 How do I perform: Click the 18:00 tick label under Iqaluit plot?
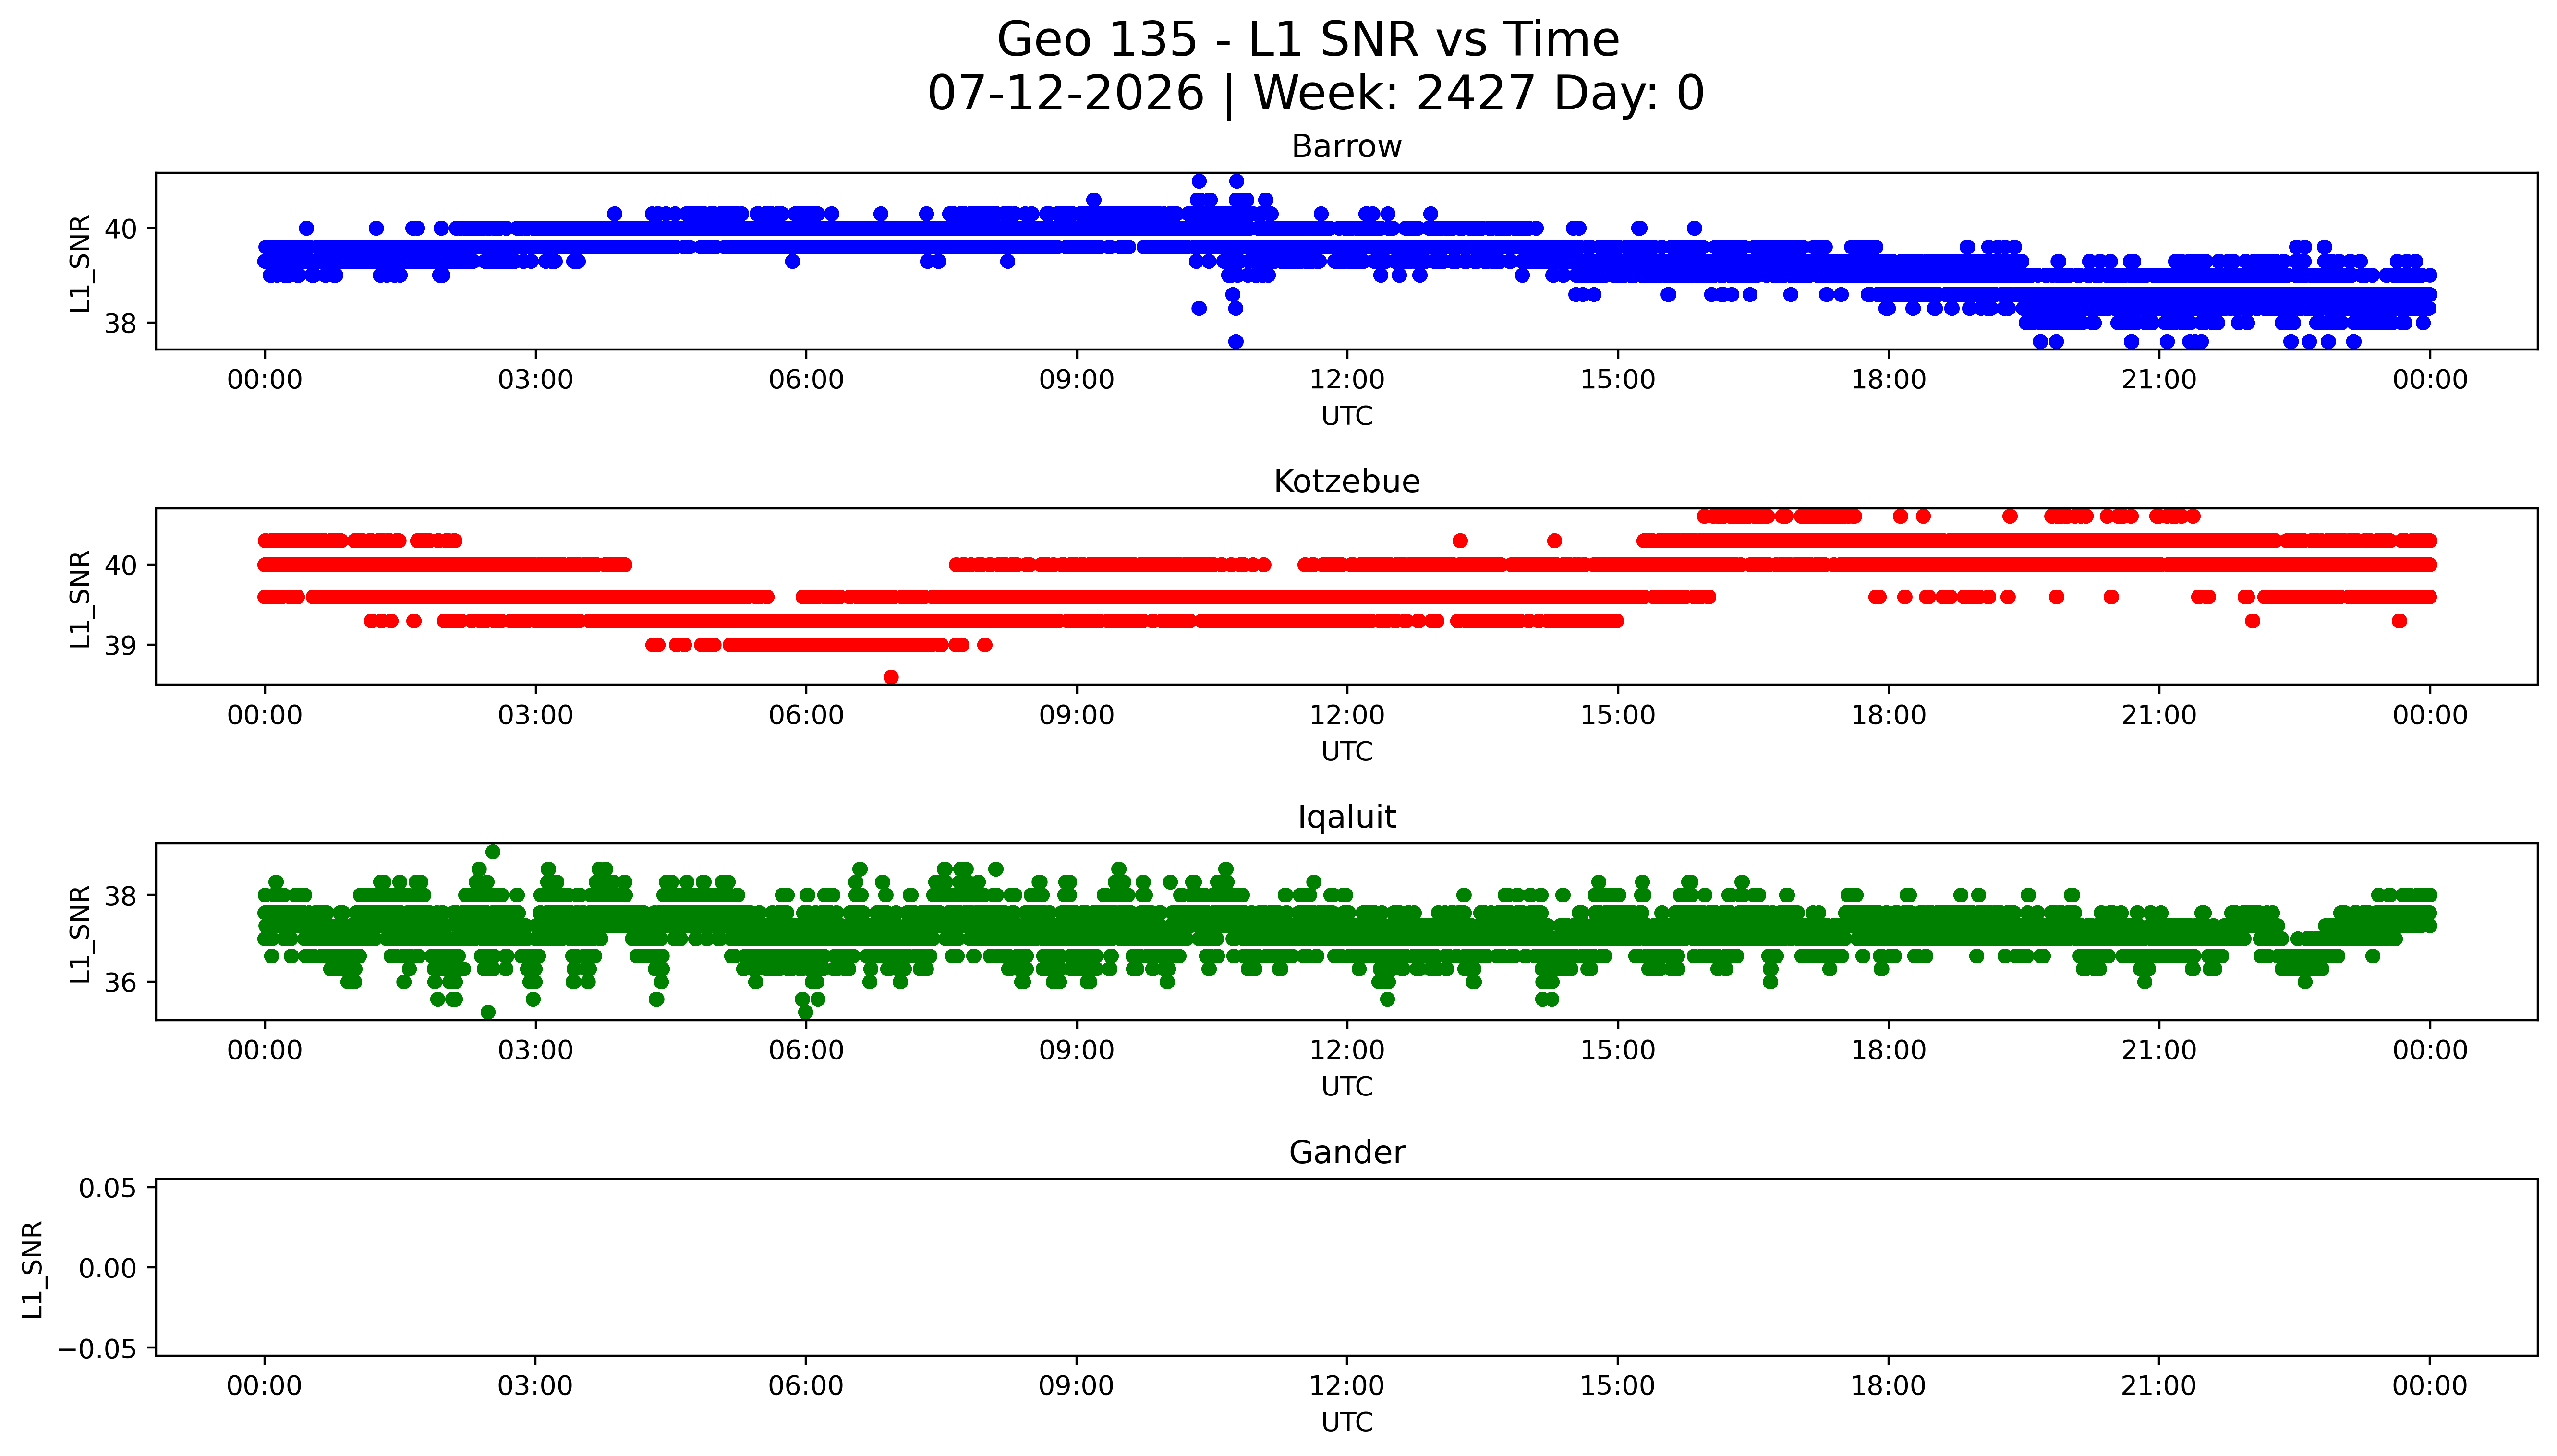click(1888, 1050)
